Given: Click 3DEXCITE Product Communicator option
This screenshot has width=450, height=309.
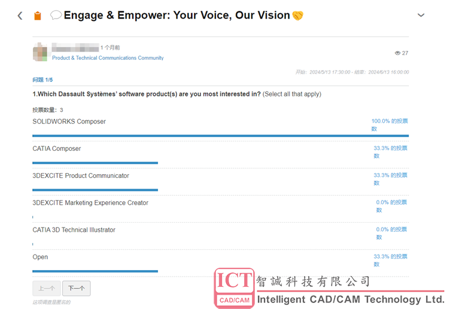Looking at the screenshot, I should tap(81, 176).
